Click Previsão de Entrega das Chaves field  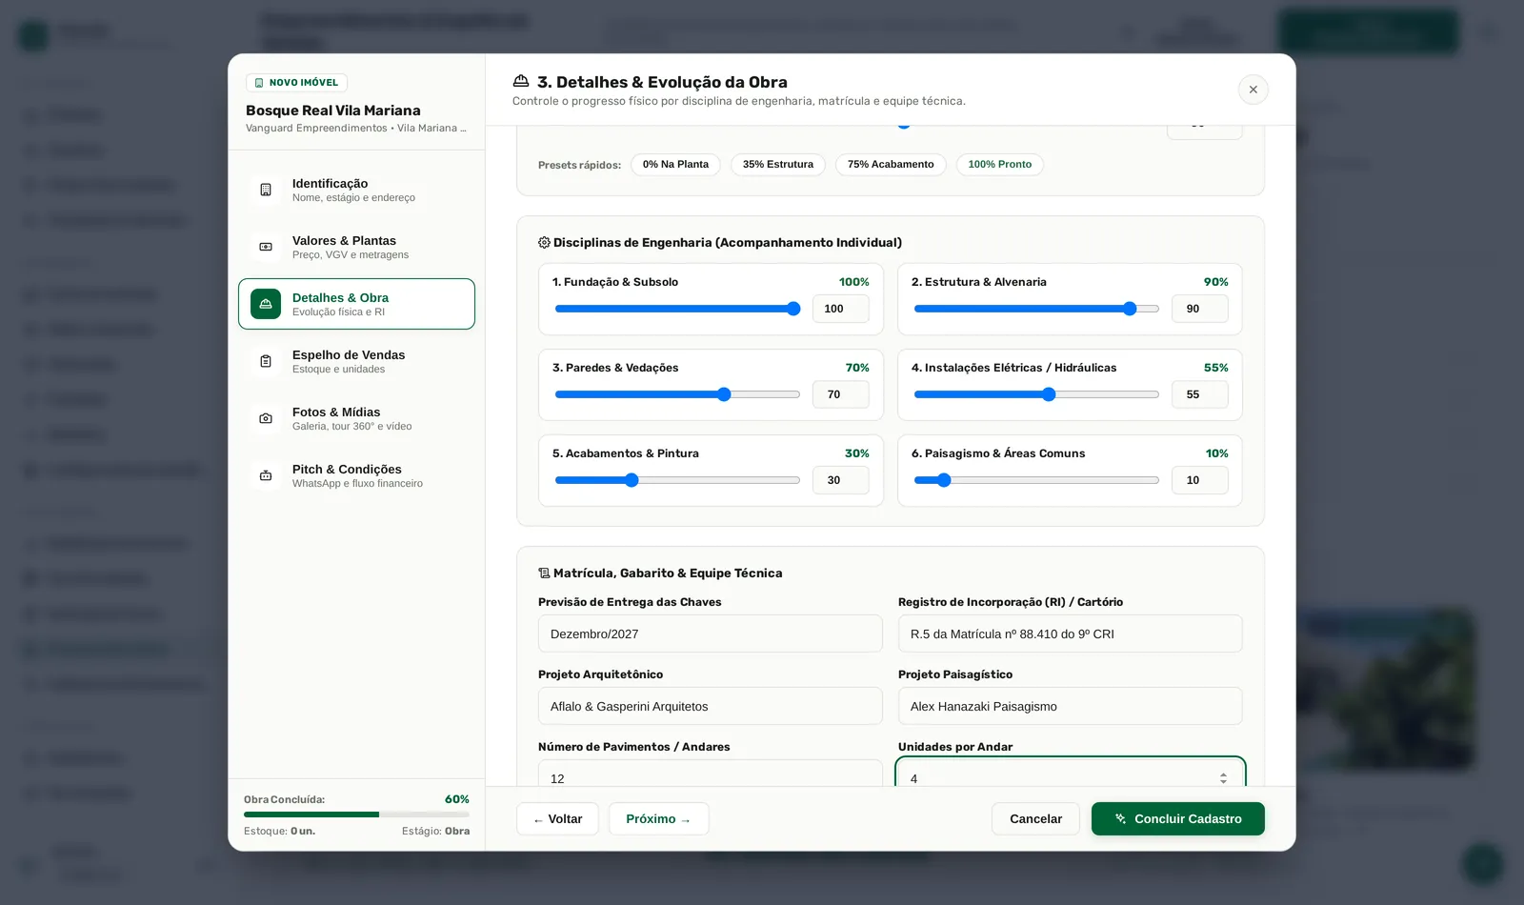coord(710,633)
